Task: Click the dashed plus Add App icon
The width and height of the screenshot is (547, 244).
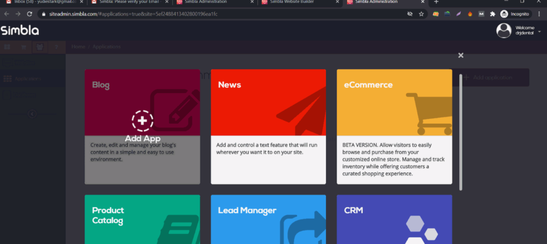Action: (142, 121)
